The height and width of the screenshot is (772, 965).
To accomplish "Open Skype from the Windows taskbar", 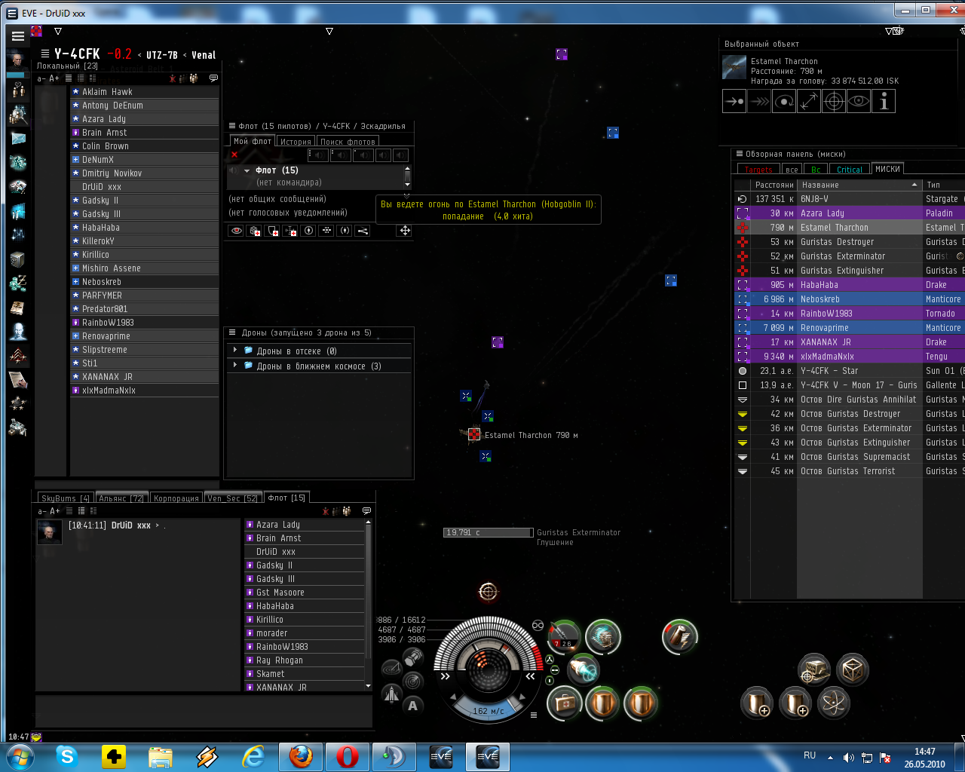I will coord(67,756).
